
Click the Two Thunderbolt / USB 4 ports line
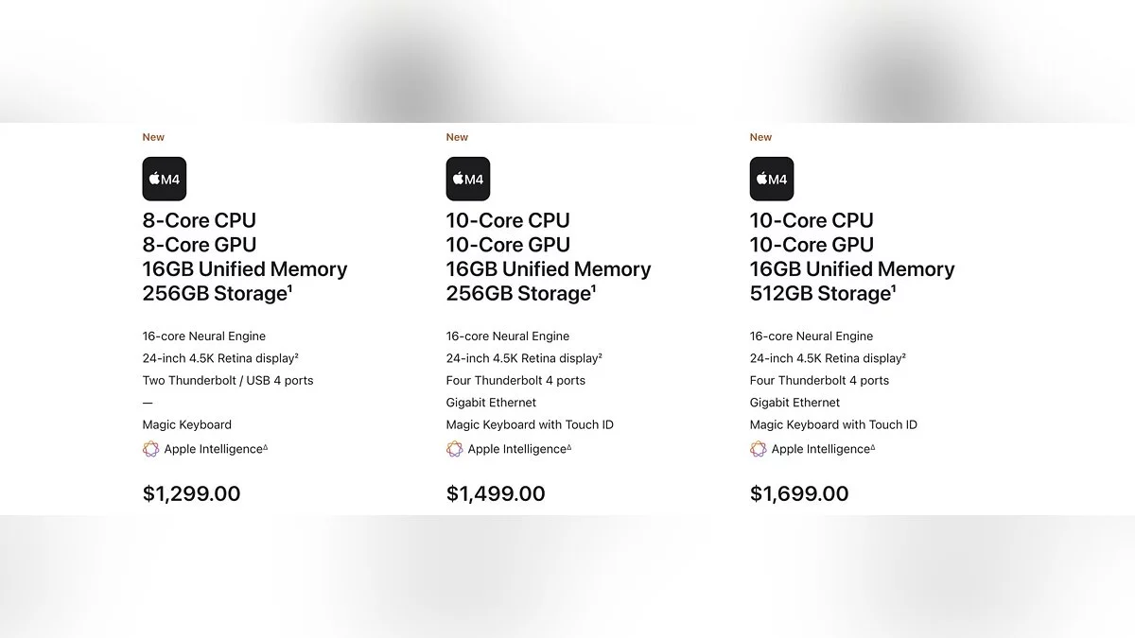pyautogui.click(x=228, y=380)
